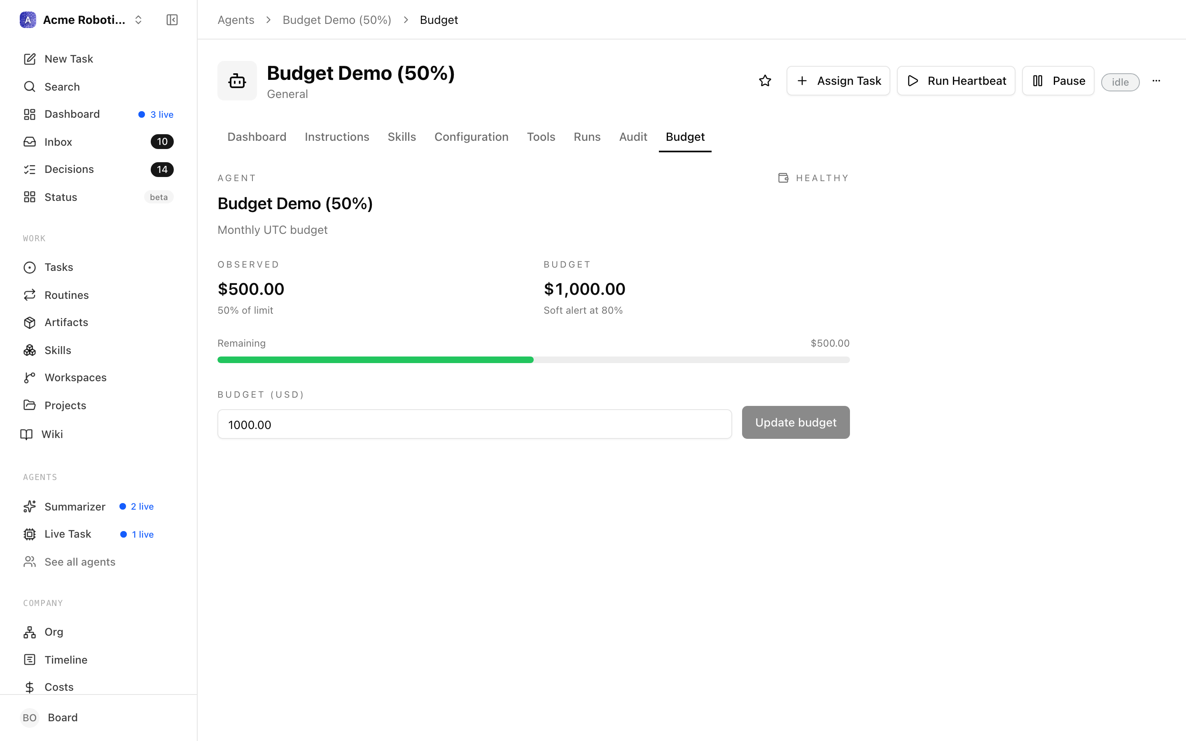Click the Costs dollar icon
This screenshot has height=741, width=1186.
coord(30,687)
